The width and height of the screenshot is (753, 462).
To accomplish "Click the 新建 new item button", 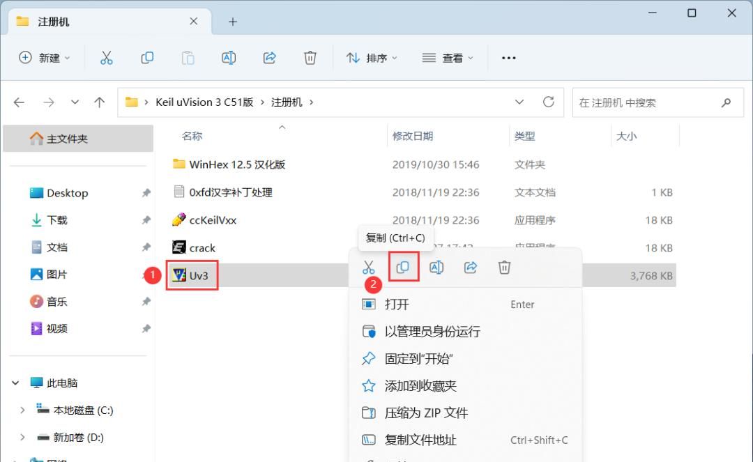I will (44, 58).
